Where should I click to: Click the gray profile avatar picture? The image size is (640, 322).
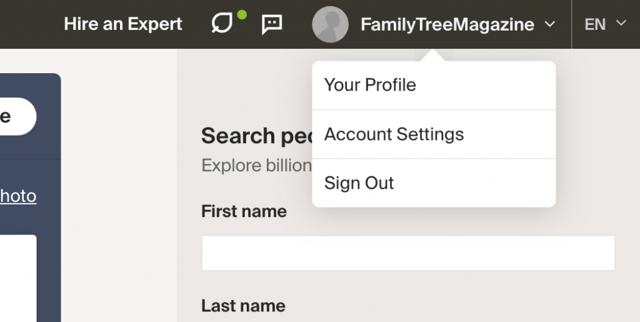coord(330,24)
